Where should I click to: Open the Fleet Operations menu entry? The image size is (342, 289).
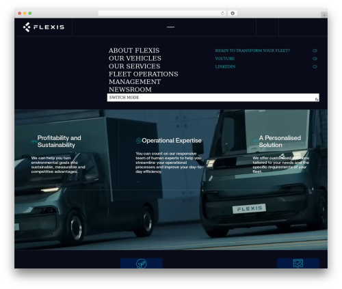tap(144, 74)
